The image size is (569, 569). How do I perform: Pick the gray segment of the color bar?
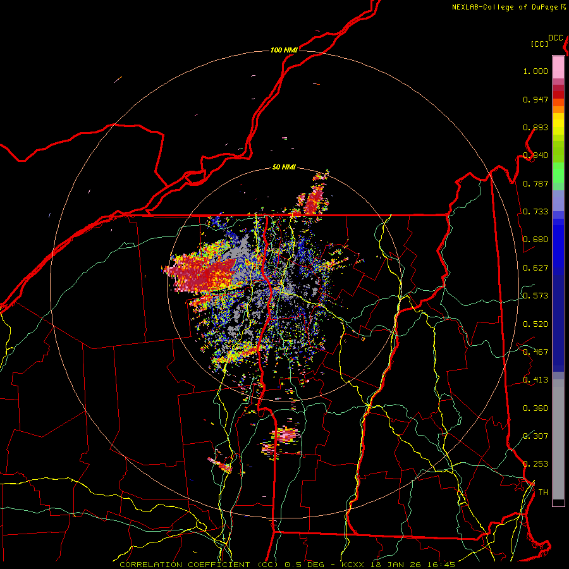pos(558,439)
